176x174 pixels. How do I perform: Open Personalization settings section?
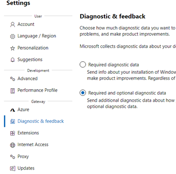tap(33, 48)
